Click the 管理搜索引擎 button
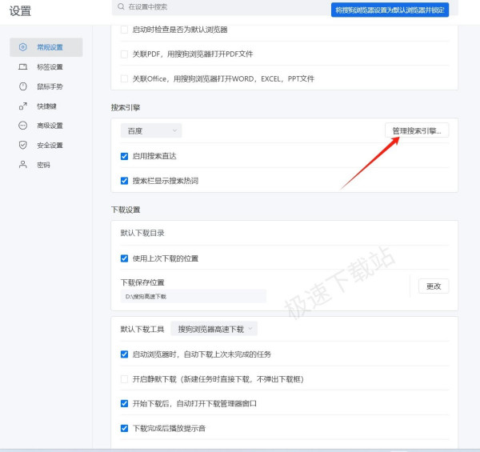480x452 pixels. pos(417,130)
